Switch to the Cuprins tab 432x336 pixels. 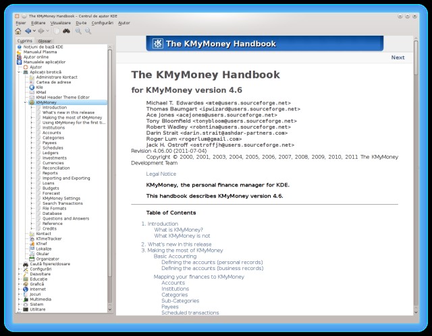(25, 41)
